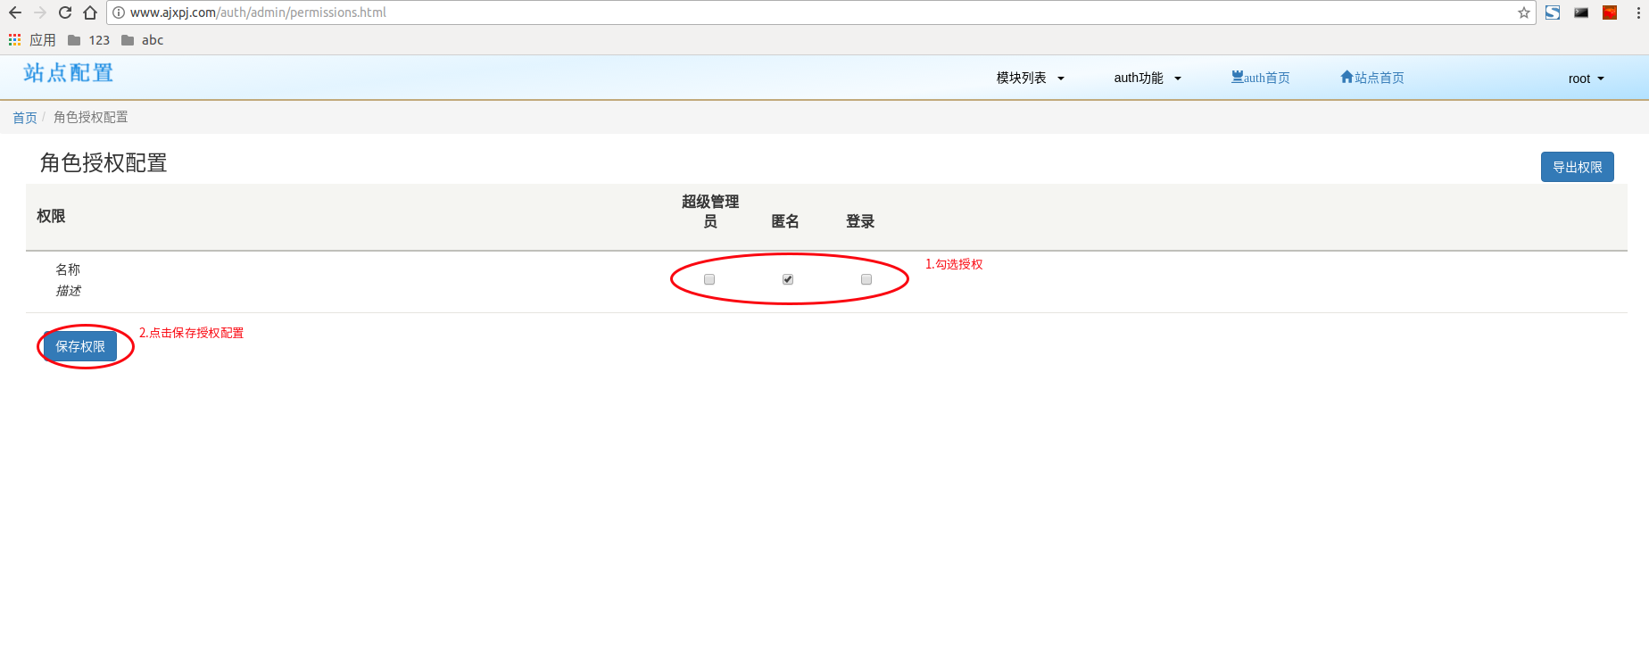Viewport: 1649px width, 654px height.
Task: Uncheck the 匿名 permission checkbox
Action: [788, 279]
